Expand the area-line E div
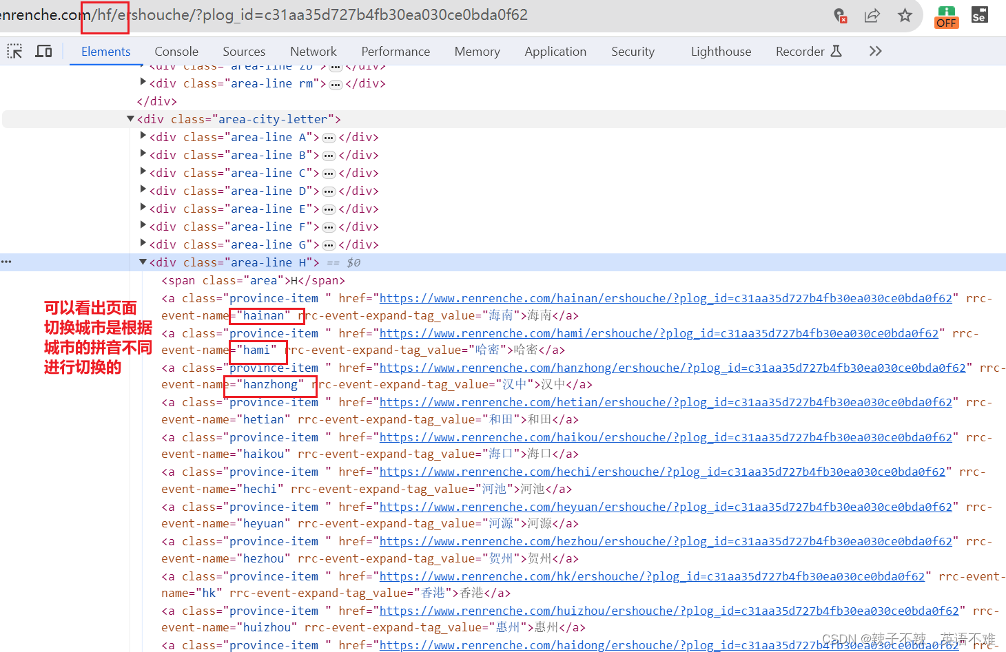 coord(143,208)
